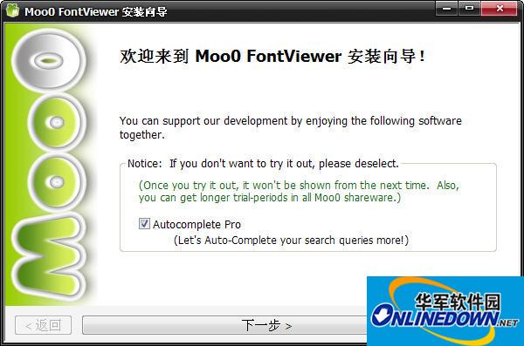
Task: Click the "Let's Auto-Complete your search queries more!" text
Action: [x=291, y=241]
